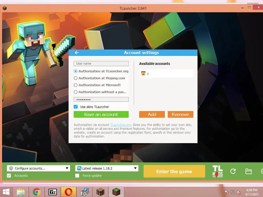Select Authorization at TLauncher.org option
The image size is (263, 197).
click(x=101, y=71)
